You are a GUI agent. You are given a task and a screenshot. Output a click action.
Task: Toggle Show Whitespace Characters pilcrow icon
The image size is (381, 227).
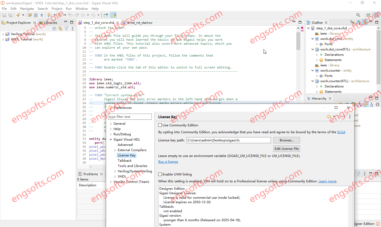point(42,15)
